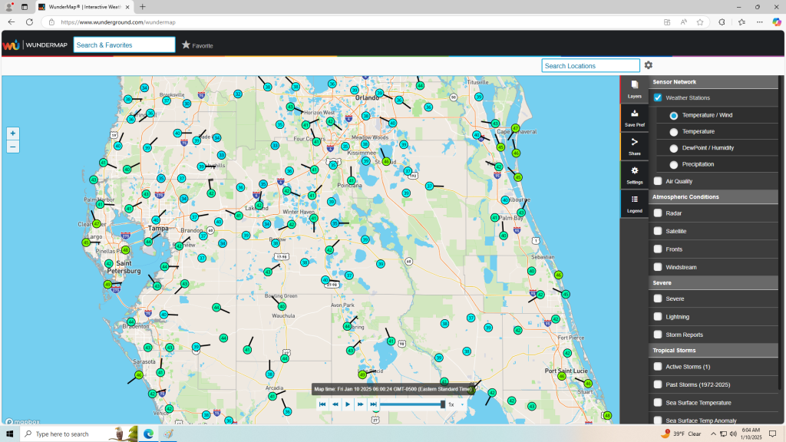Open the 1x playback speed dropdown
This screenshot has width=786, height=442.
click(456, 404)
